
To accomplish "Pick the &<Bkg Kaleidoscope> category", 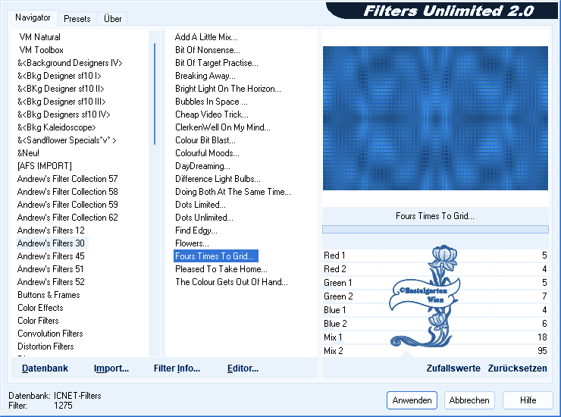I will coord(56,127).
